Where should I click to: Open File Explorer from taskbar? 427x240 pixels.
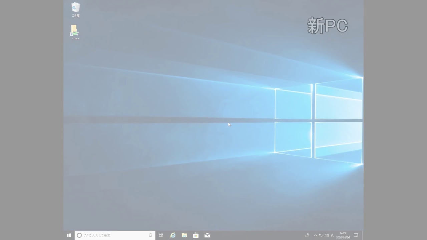click(184, 235)
